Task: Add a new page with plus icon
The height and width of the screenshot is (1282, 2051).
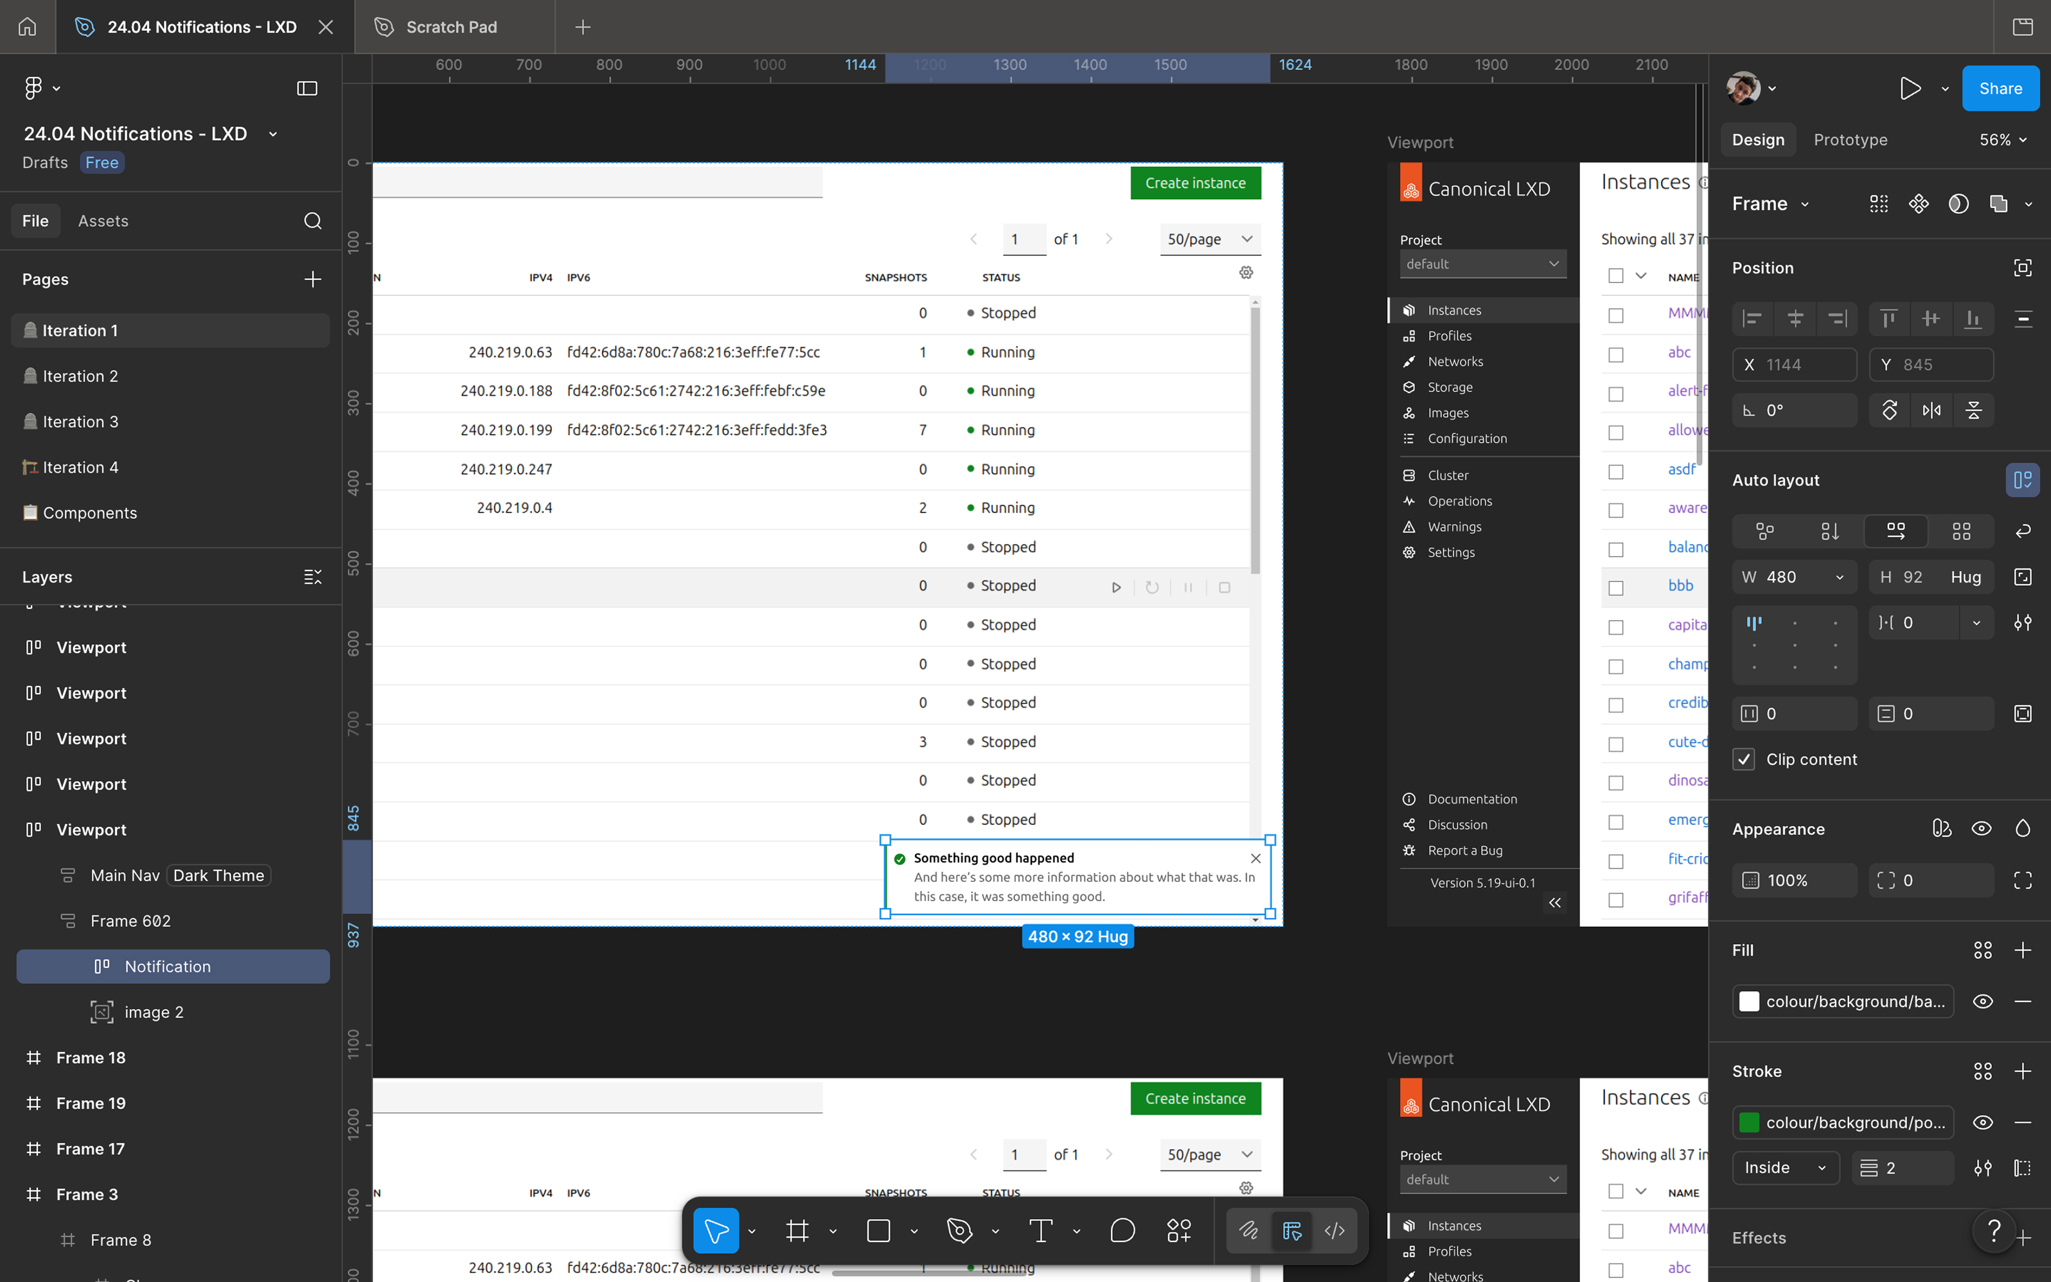Action: point(313,280)
